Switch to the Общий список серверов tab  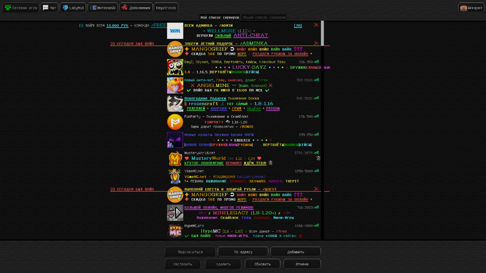coord(264,17)
